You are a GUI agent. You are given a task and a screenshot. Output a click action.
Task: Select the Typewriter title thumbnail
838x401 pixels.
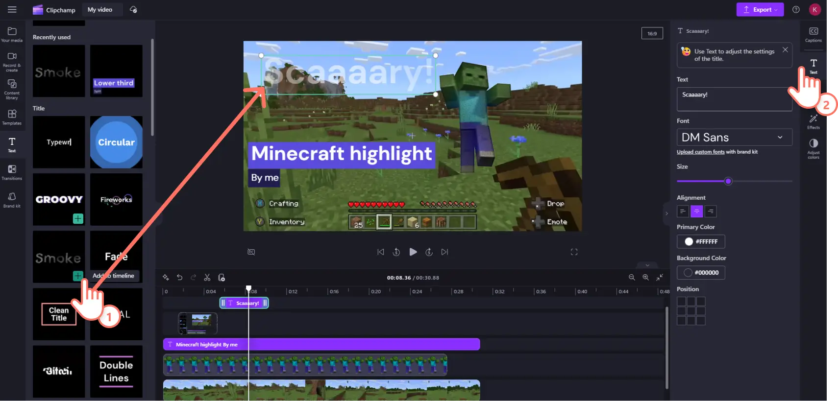tap(59, 142)
